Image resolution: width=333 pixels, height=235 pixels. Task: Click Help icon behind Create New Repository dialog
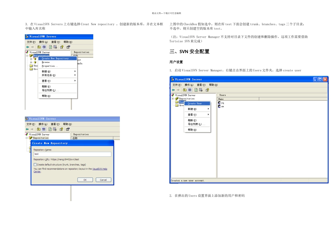61,129
